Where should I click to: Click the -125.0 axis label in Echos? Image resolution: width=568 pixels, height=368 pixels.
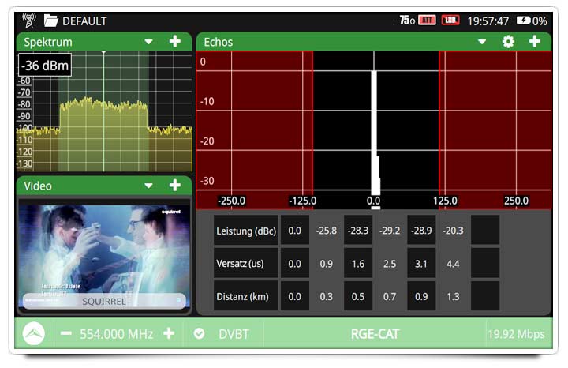pyautogui.click(x=302, y=201)
